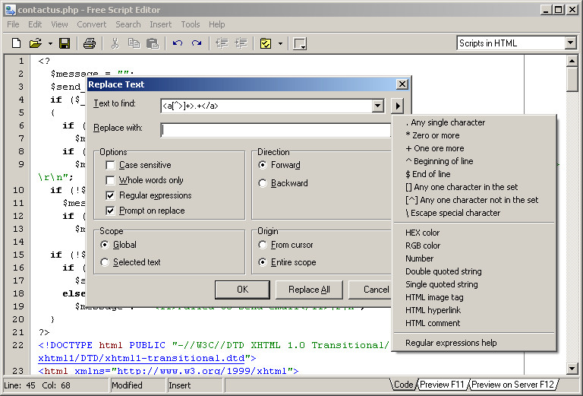This screenshot has height=396, width=583.
Task: Click the OK button
Action: point(242,290)
